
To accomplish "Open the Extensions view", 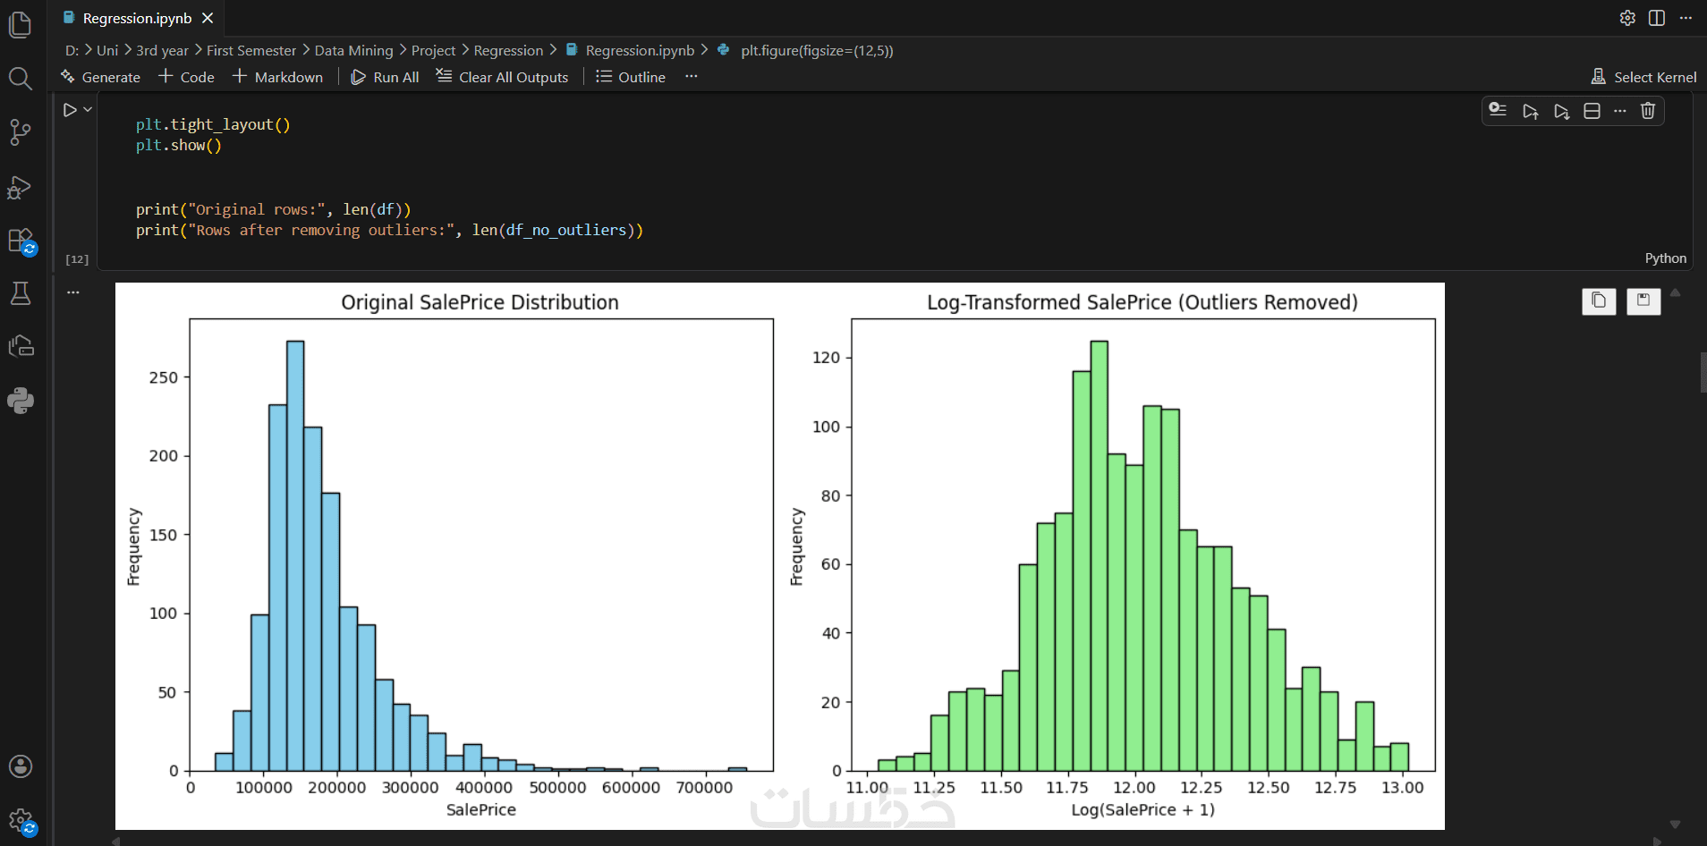I will (x=20, y=241).
